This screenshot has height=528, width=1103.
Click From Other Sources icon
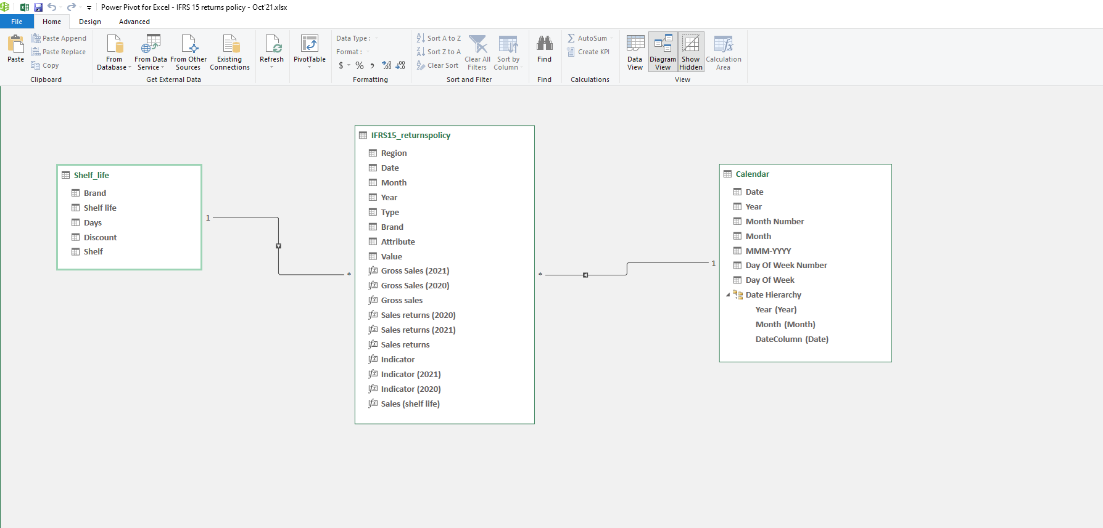tap(189, 52)
